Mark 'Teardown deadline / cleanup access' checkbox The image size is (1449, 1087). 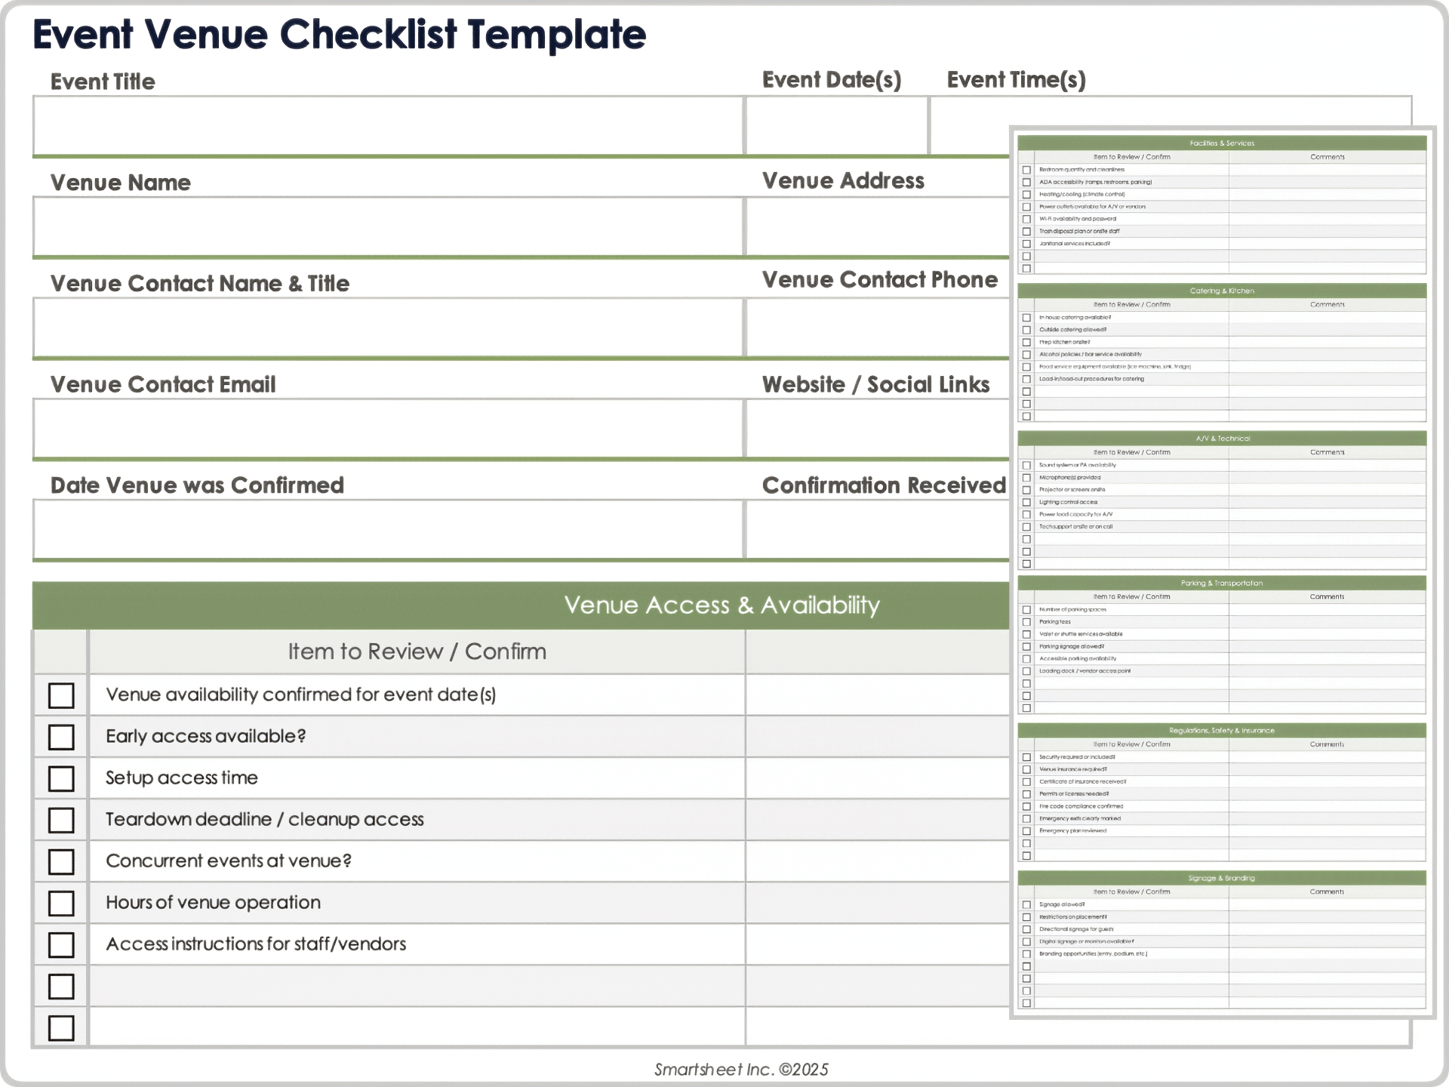tap(61, 820)
